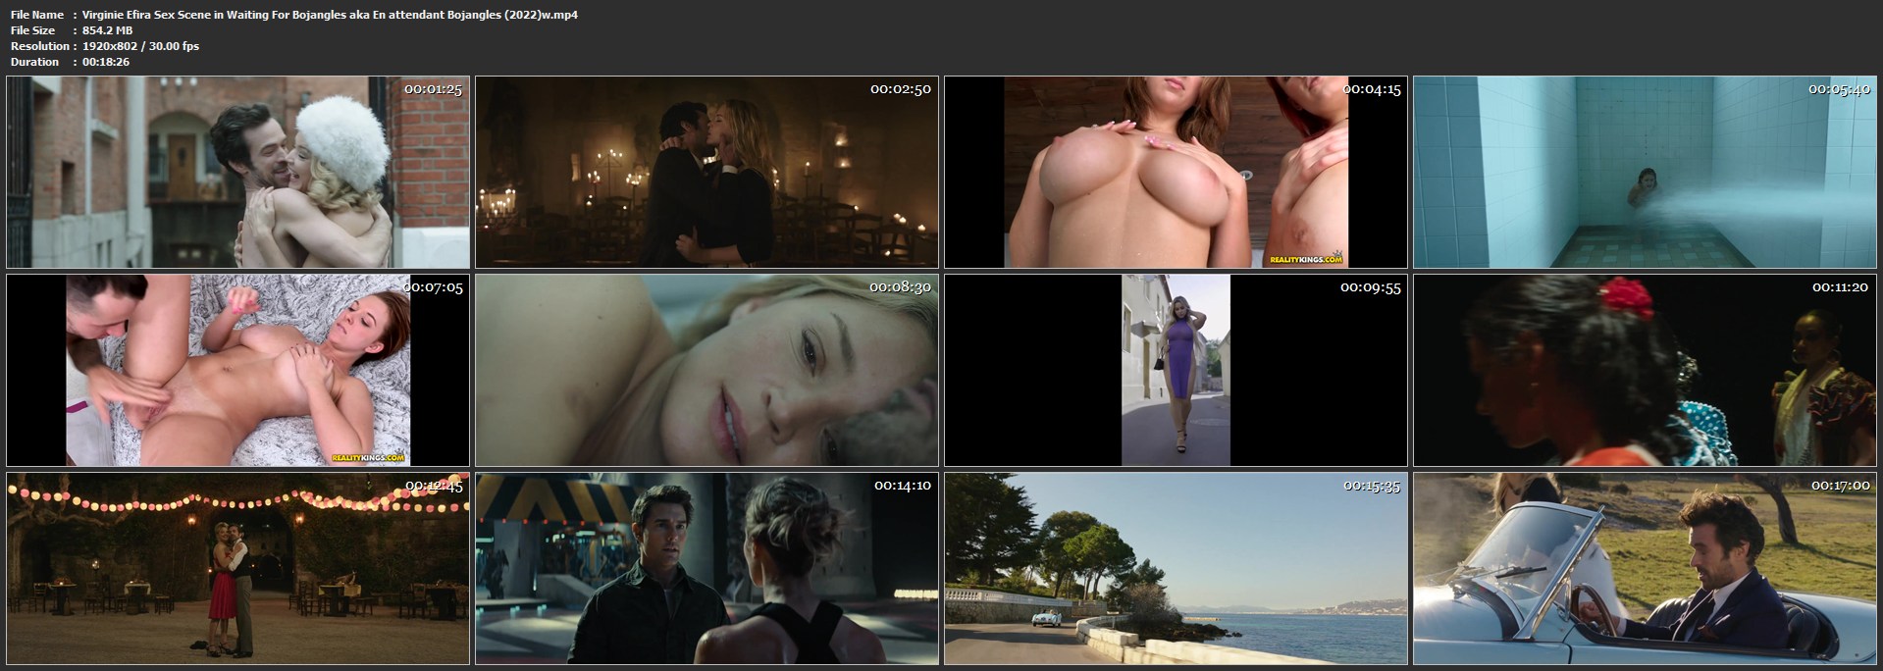Click the 00:05:40 timestamp label
Viewport: 1883px width, 671px height.
(x=1839, y=89)
